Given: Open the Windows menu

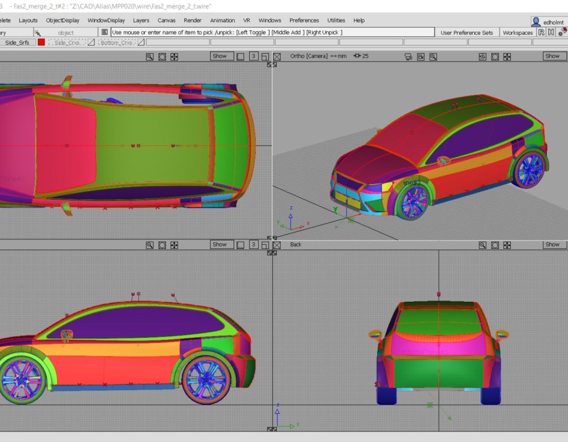Looking at the screenshot, I should click(x=270, y=21).
